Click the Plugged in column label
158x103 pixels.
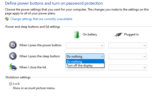131,34
